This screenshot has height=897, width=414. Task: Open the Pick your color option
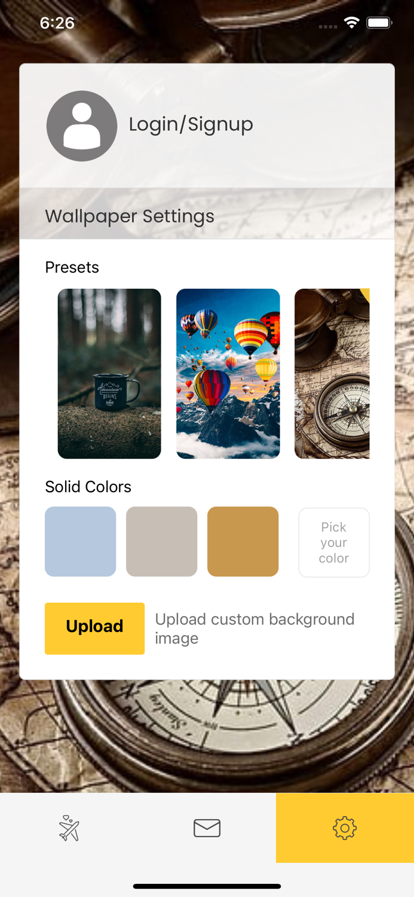pyautogui.click(x=334, y=542)
